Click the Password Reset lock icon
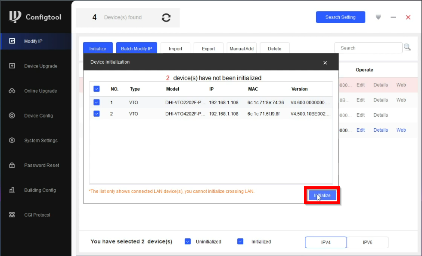The height and width of the screenshot is (256, 422). pyautogui.click(x=12, y=165)
